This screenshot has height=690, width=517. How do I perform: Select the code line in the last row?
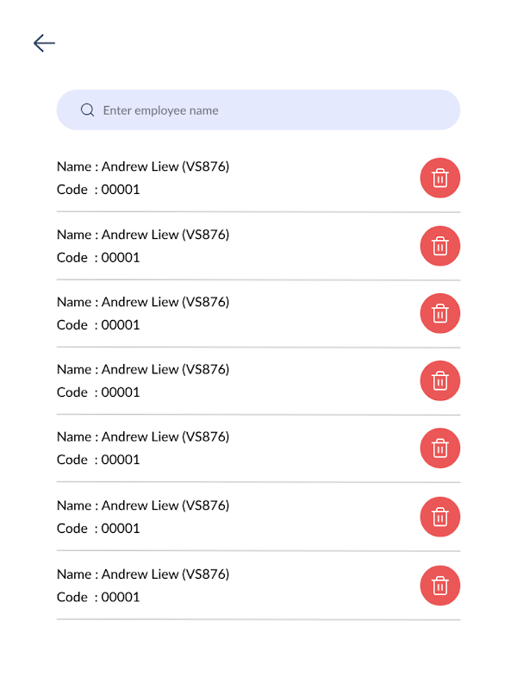[98, 597]
